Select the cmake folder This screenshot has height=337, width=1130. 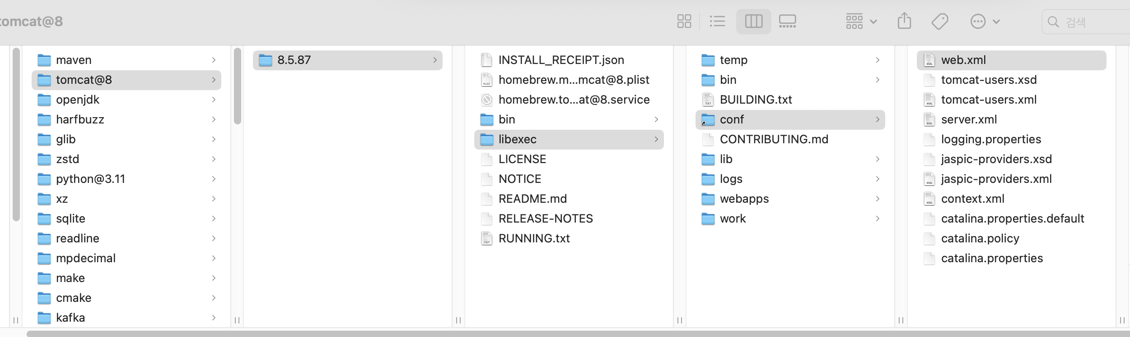point(126,298)
